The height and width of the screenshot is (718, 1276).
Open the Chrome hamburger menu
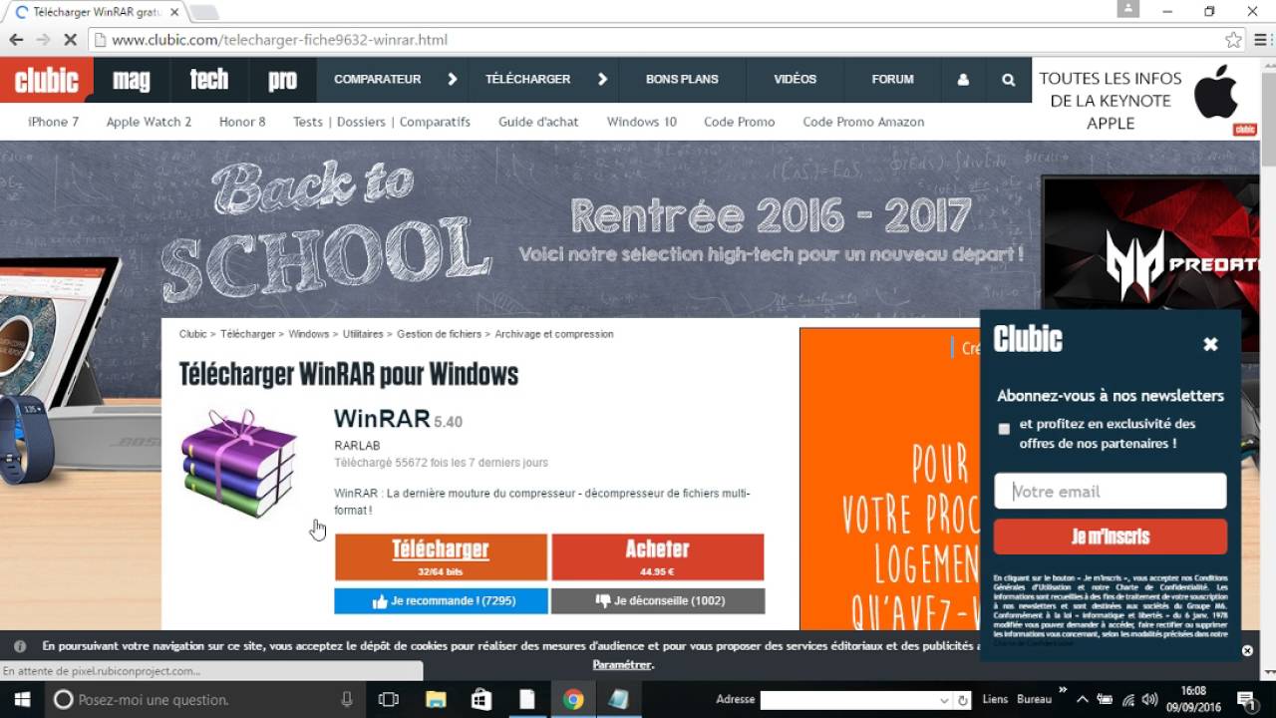tap(1261, 40)
